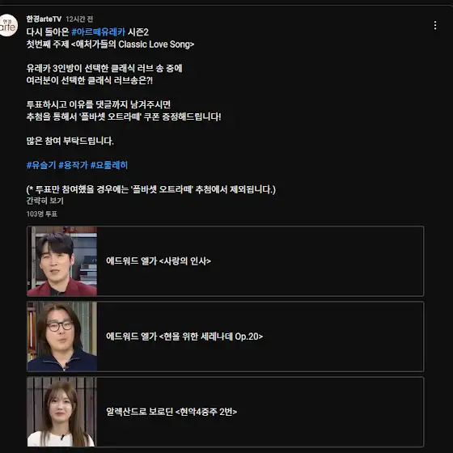Open the #아르떼유레카 hashtag

coord(98,32)
